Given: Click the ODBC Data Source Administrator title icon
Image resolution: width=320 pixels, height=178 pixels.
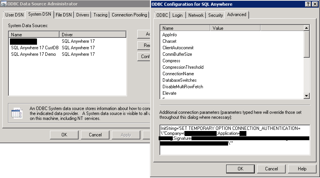Looking at the screenshot, I should 3,4.
